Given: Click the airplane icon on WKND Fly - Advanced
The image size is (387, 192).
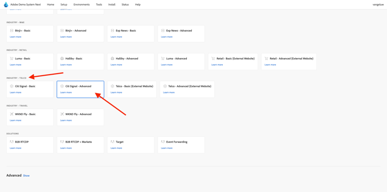Looking at the screenshot, I should 62,114.
